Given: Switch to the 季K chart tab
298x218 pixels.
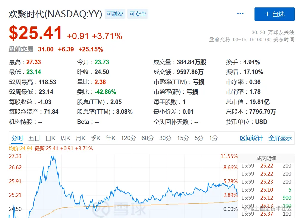Looking at the screenshot, I should [x=95, y=138].
